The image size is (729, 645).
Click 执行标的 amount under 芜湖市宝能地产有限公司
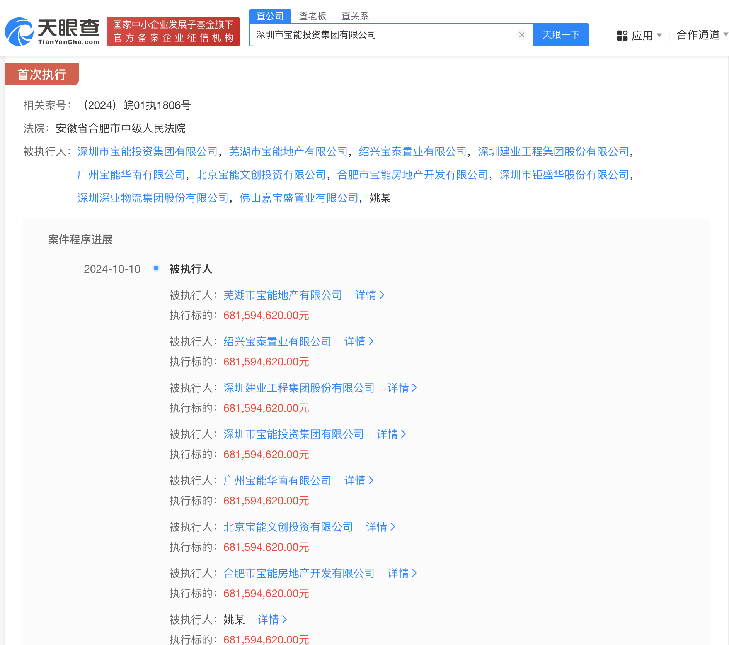click(x=266, y=316)
